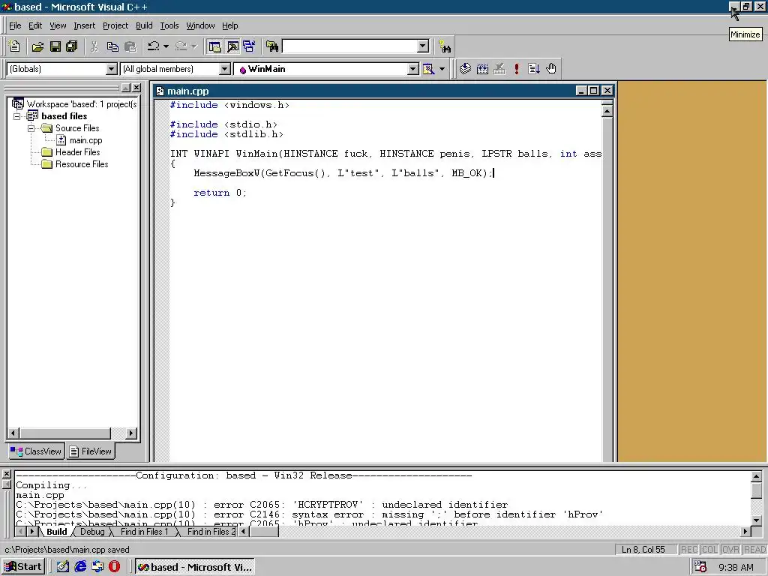Click the binoculars Search icon
The image size is (768, 576).
tap(445, 46)
